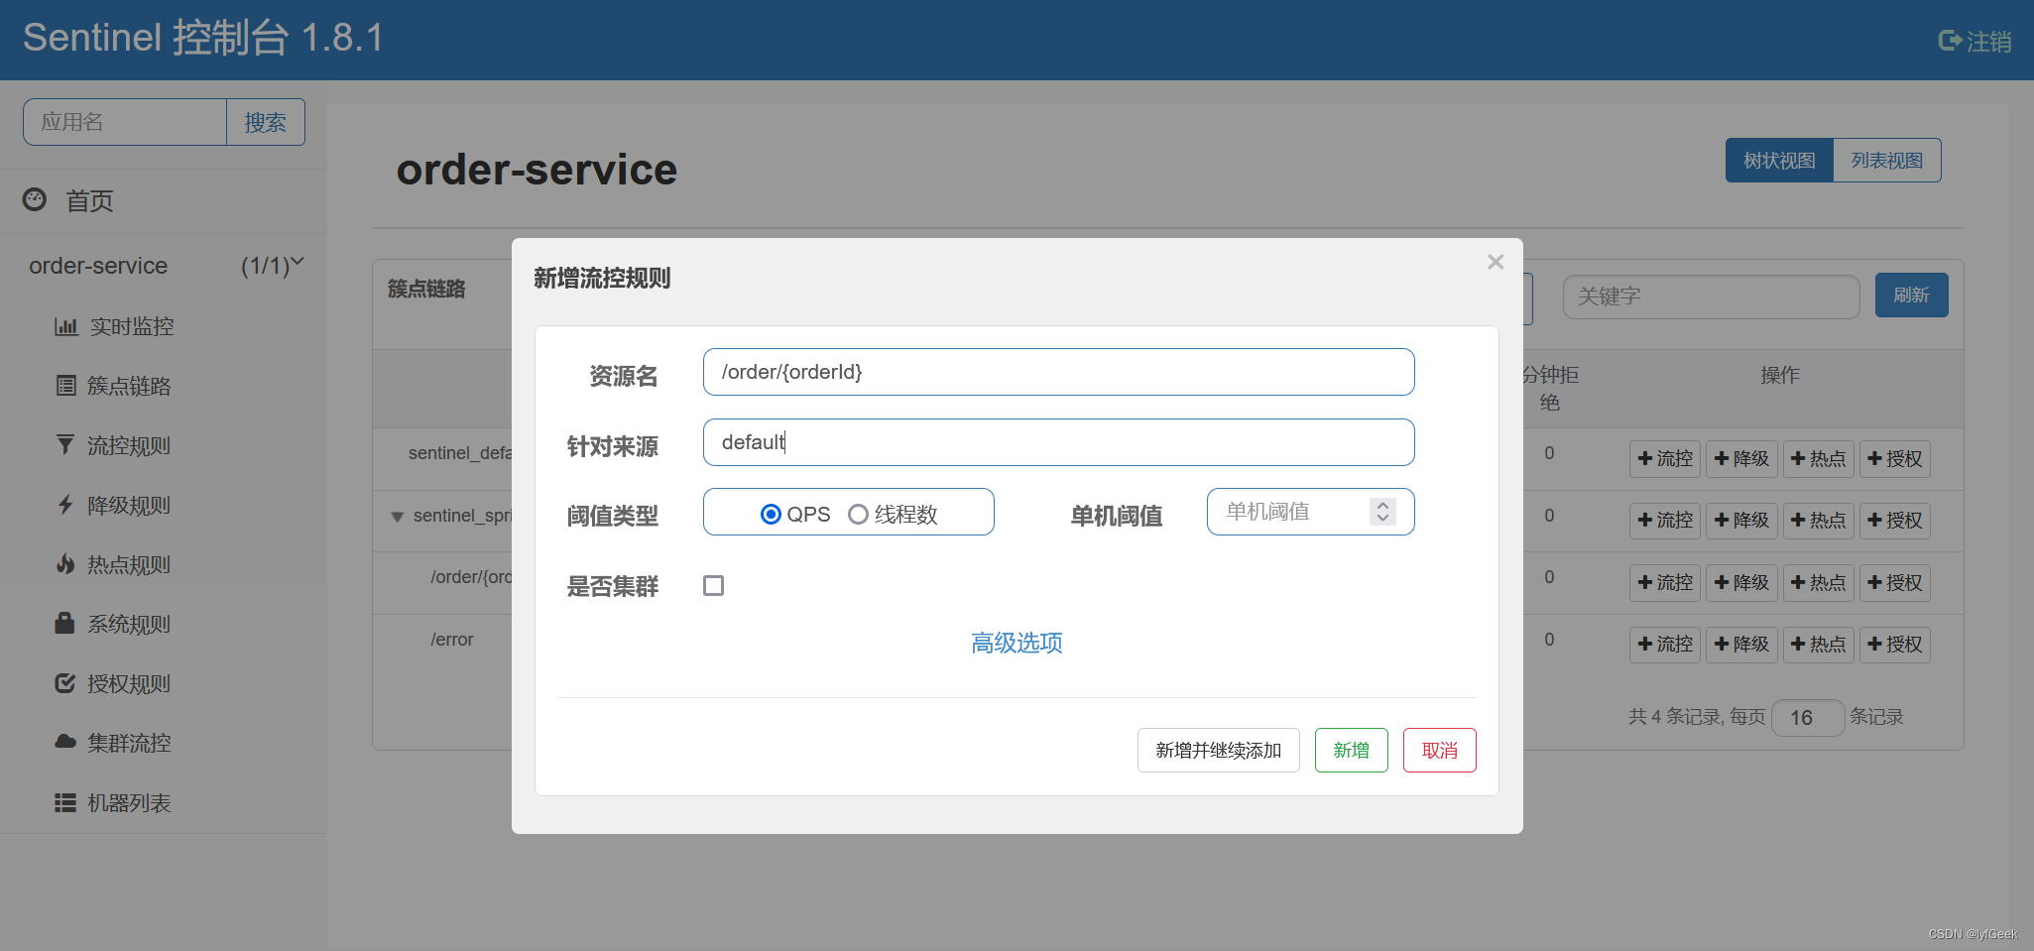2034x951 pixels.
Task: Select the /error resource row text
Action: (x=452, y=640)
